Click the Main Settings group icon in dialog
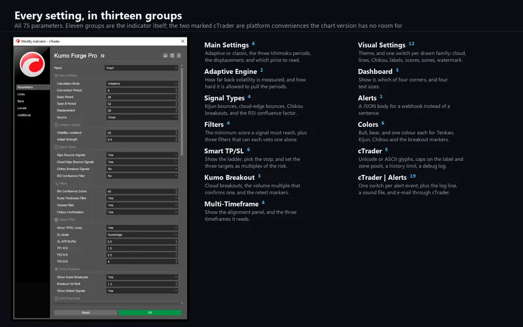The image size is (523, 327). click(56, 76)
